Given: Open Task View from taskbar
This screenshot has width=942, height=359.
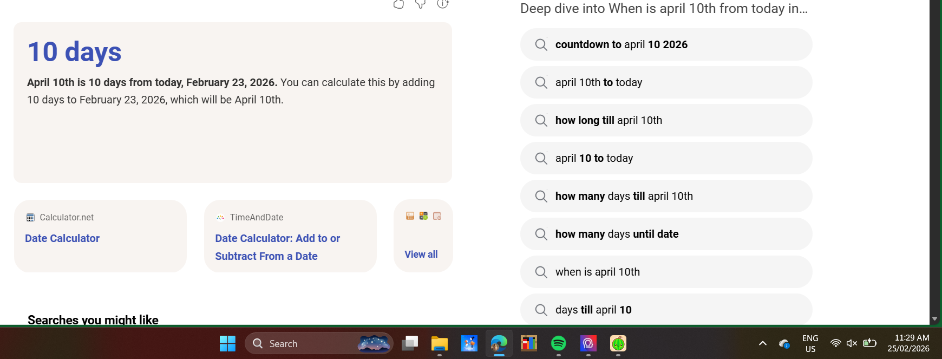Looking at the screenshot, I should point(410,343).
